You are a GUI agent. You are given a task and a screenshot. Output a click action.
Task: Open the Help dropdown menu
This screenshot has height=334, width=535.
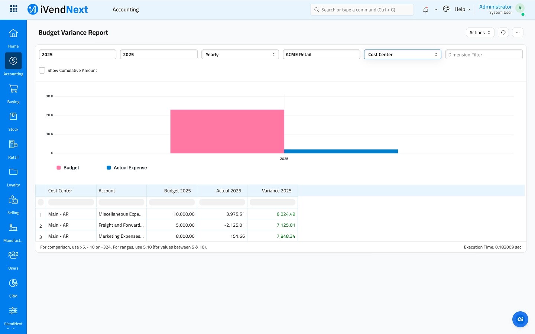point(462,9)
